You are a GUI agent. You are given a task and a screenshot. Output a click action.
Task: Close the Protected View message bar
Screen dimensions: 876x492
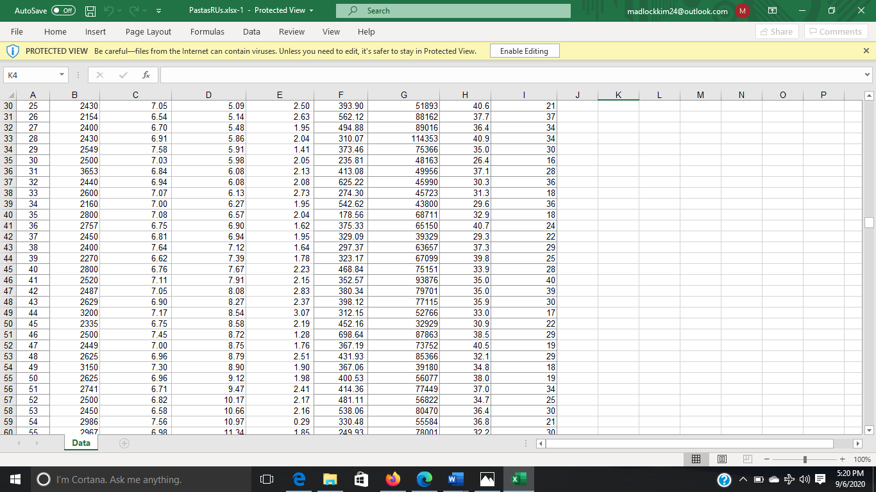pos(866,51)
